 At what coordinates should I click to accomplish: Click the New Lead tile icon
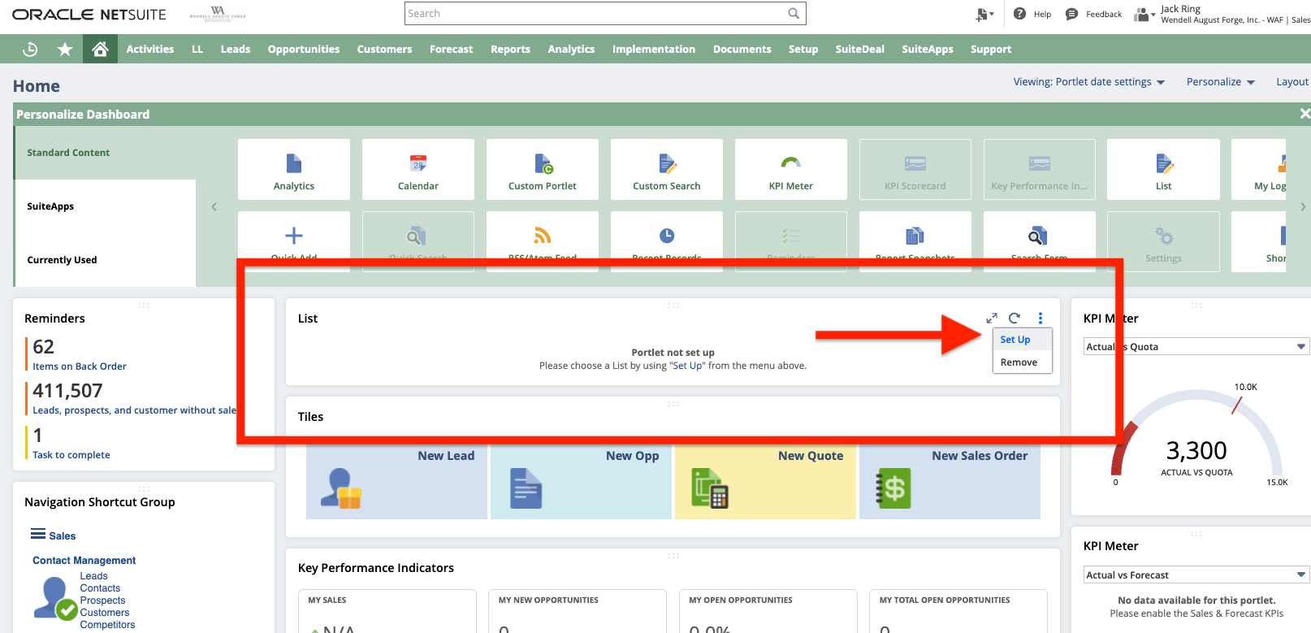tap(341, 488)
